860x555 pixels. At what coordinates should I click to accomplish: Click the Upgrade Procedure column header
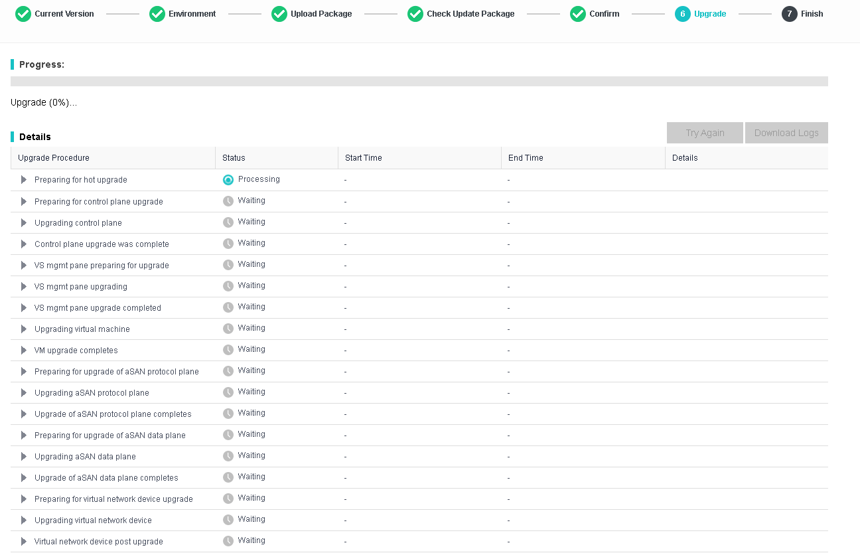click(54, 158)
